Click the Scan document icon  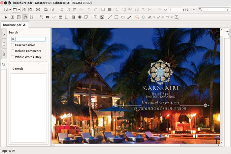click(52, 10)
